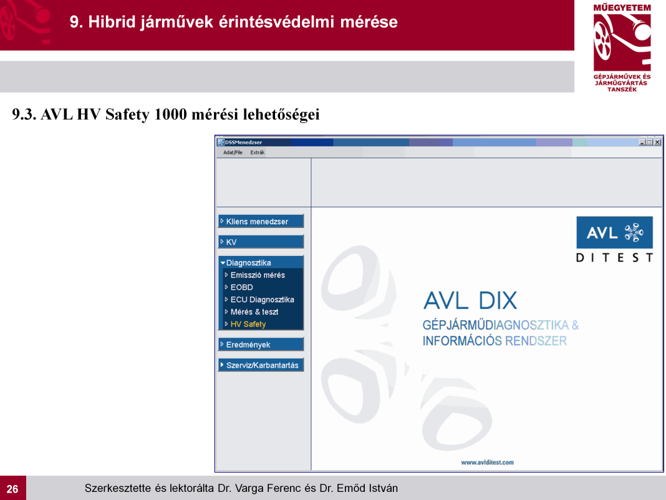Maximize the DSSMenedzser window
Viewport: 666px width, 500px height.
[x=649, y=142]
